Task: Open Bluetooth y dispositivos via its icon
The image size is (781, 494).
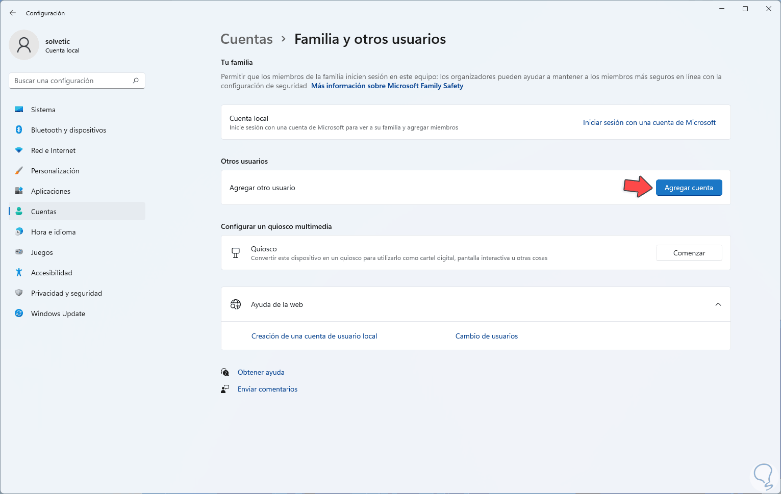Action: (x=19, y=130)
